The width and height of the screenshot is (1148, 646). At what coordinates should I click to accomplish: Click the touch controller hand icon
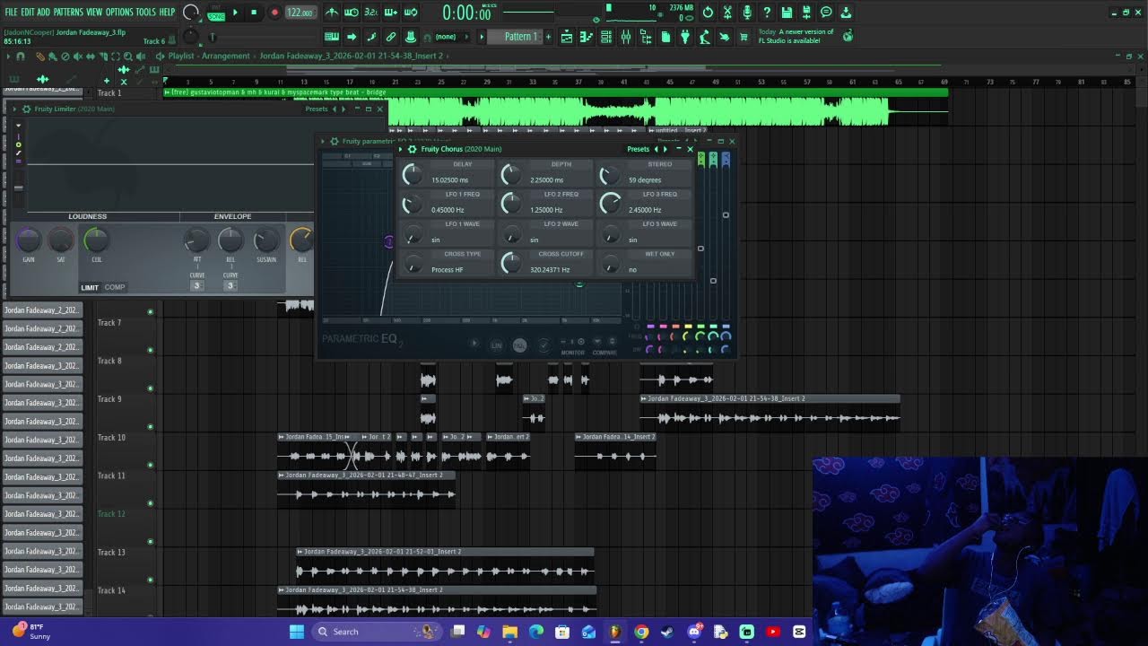725,37
